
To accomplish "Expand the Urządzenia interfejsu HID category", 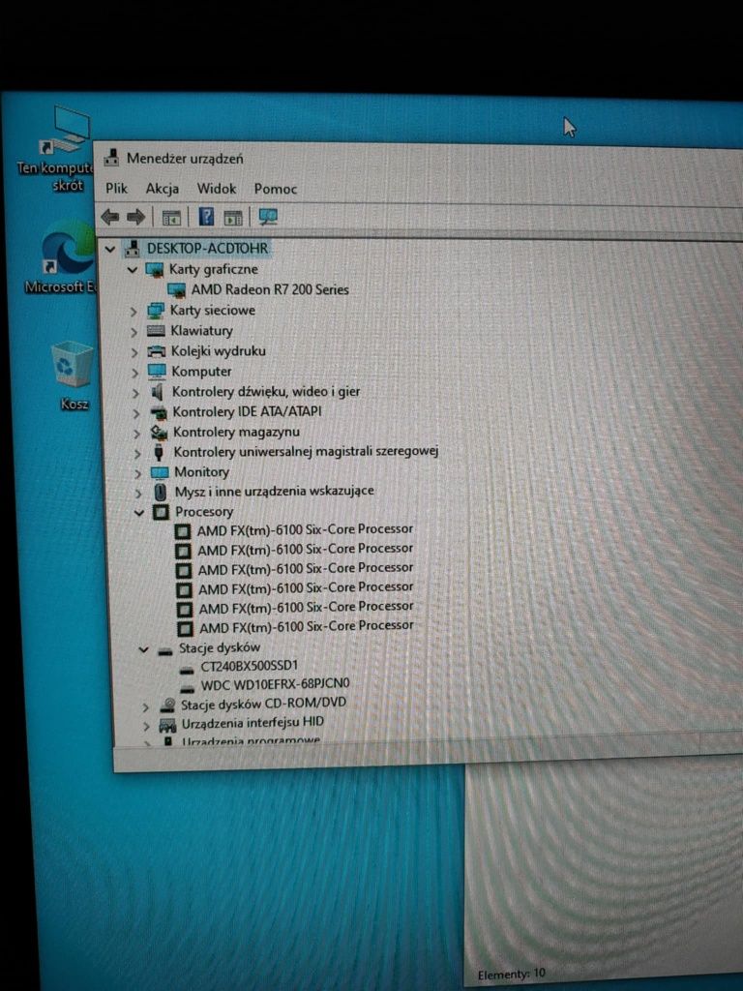I will (147, 726).
